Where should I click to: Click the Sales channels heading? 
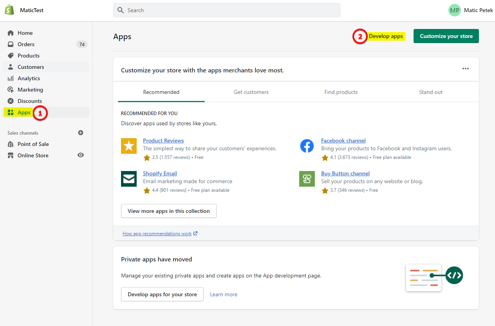point(23,133)
